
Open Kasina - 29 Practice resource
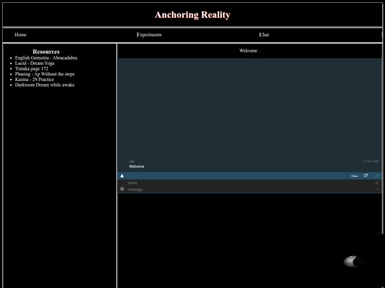(x=34, y=80)
